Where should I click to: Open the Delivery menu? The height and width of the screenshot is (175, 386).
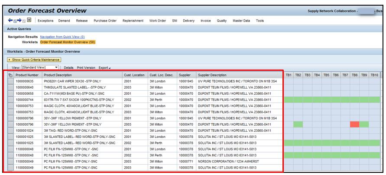click(x=189, y=21)
